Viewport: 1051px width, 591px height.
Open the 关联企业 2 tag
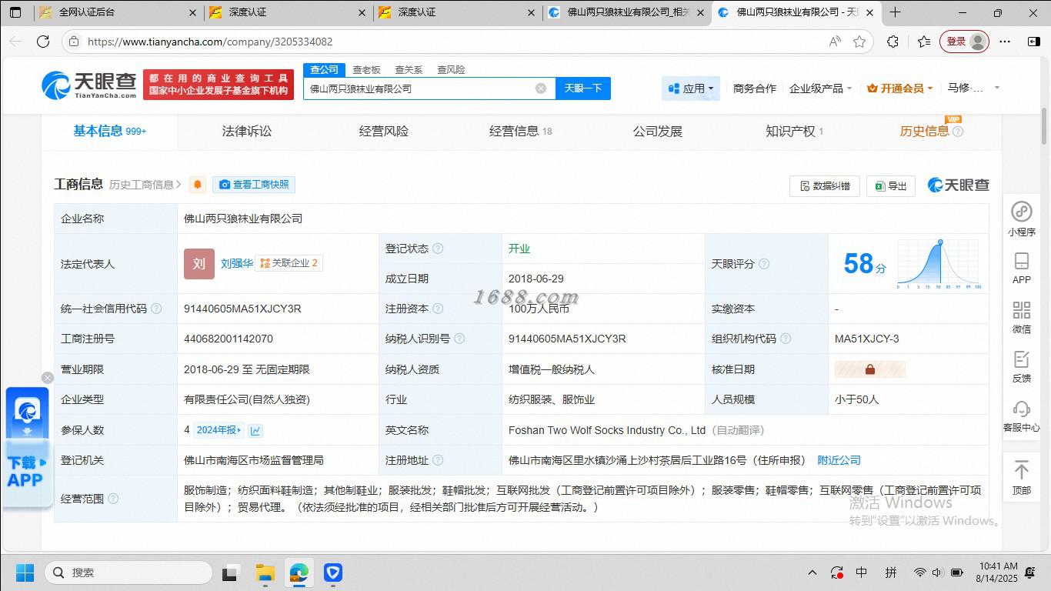[289, 263]
